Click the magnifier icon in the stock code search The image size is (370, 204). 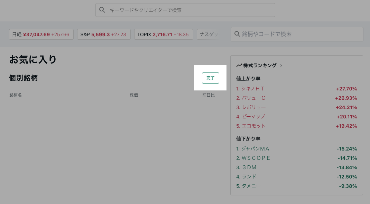237,34
